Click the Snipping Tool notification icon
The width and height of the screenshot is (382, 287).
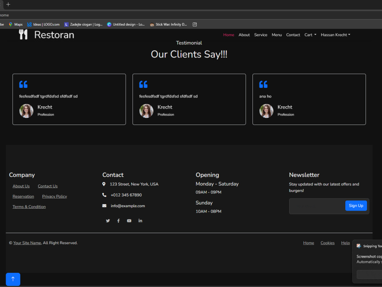pos(359,246)
